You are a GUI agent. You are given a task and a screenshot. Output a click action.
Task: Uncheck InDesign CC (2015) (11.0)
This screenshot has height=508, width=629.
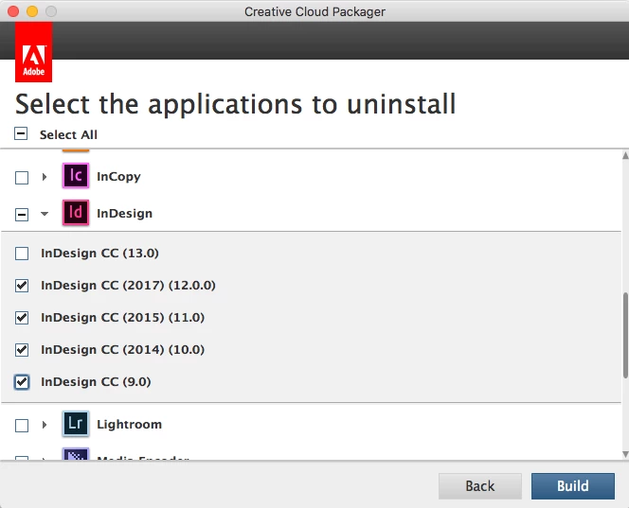pos(22,318)
